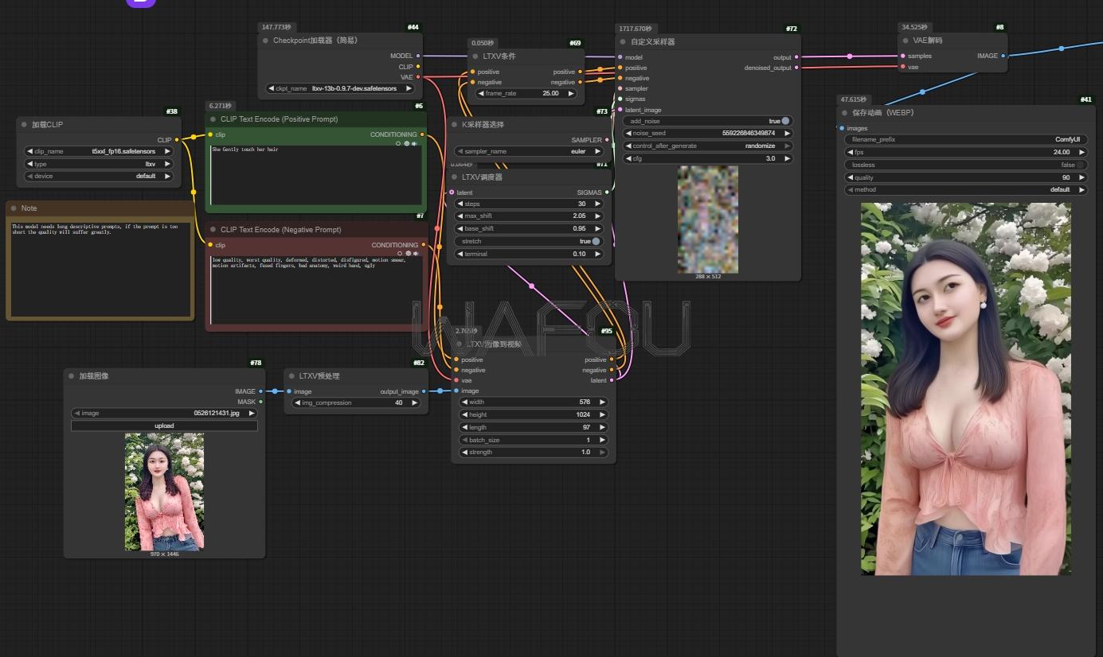Viewport: 1103px width, 657px height.
Task: Open the type selector showing ltxv
Action: pos(99,163)
